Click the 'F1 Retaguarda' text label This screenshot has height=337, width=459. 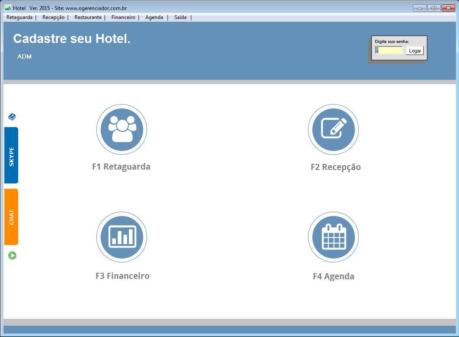(121, 167)
